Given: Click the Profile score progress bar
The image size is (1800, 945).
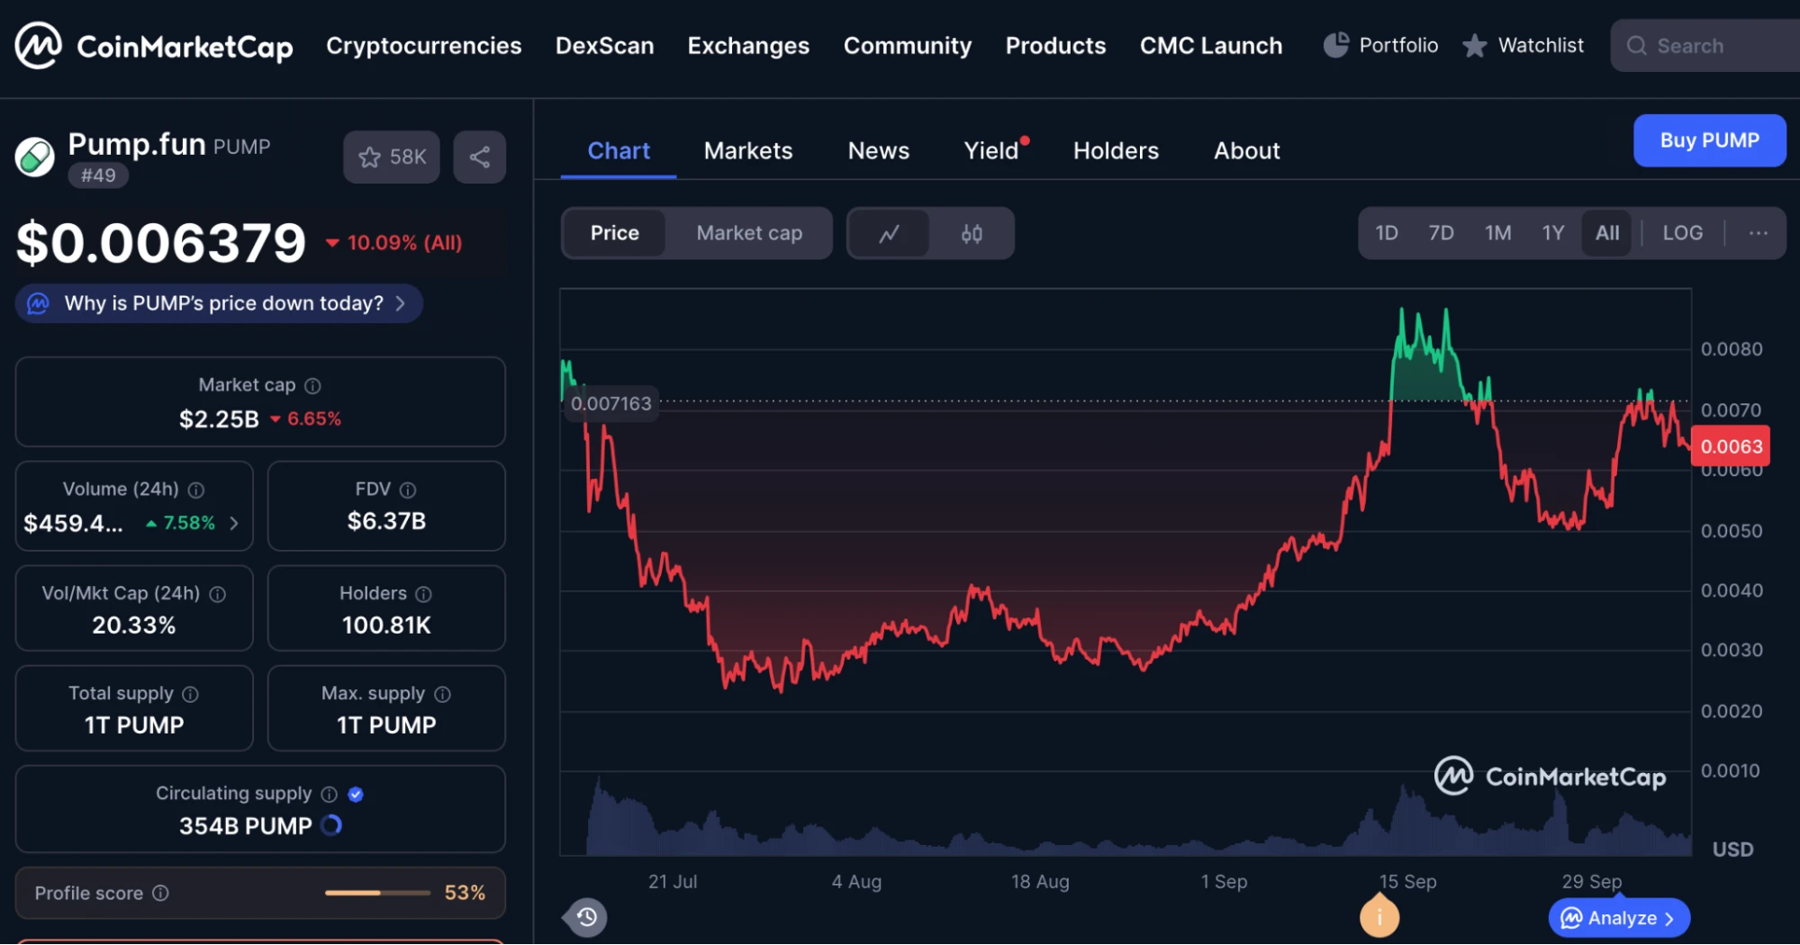Looking at the screenshot, I should pyautogui.click(x=377, y=893).
